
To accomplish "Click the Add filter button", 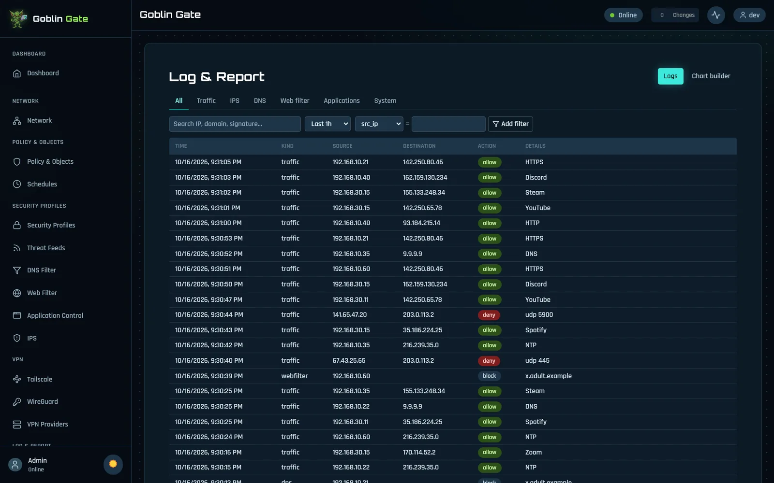I will pos(510,124).
